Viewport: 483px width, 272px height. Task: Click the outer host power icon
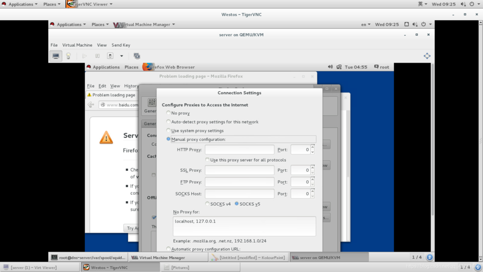click(x=472, y=4)
